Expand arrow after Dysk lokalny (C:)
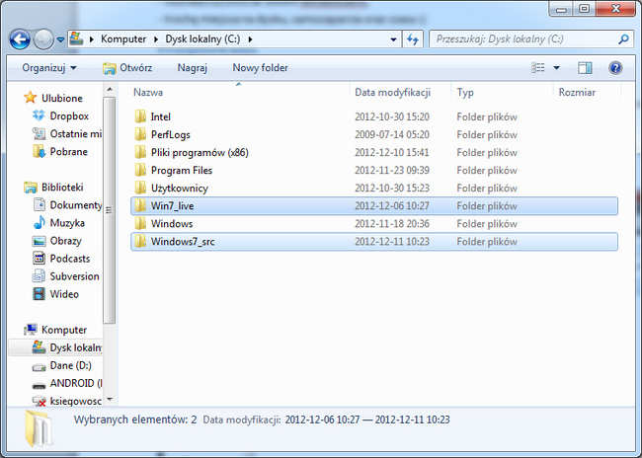642x458 pixels. coord(250,39)
